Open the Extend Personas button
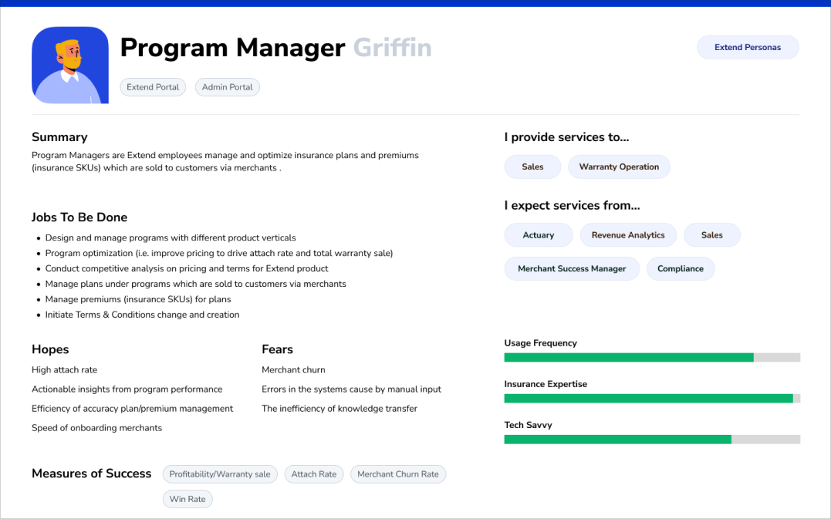The width and height of the screenshot is (831, 519). 747,47
